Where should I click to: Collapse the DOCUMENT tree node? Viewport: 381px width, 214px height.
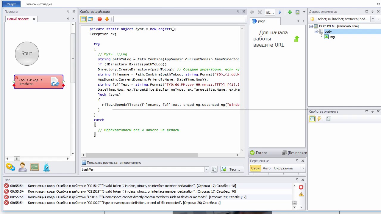point(311,26)
